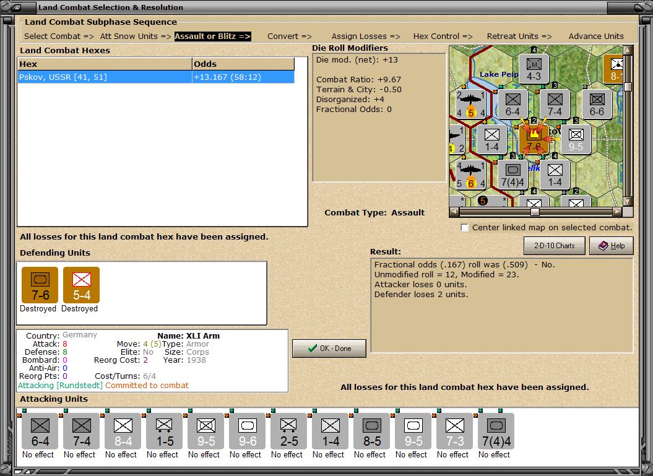The height and width of the screenshot is (476, 653).
Task: Open the Help button
Action: [612, 246]
